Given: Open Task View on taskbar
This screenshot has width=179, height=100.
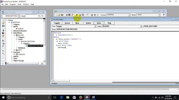Looking at the screenshot, I should pos(55,97).
